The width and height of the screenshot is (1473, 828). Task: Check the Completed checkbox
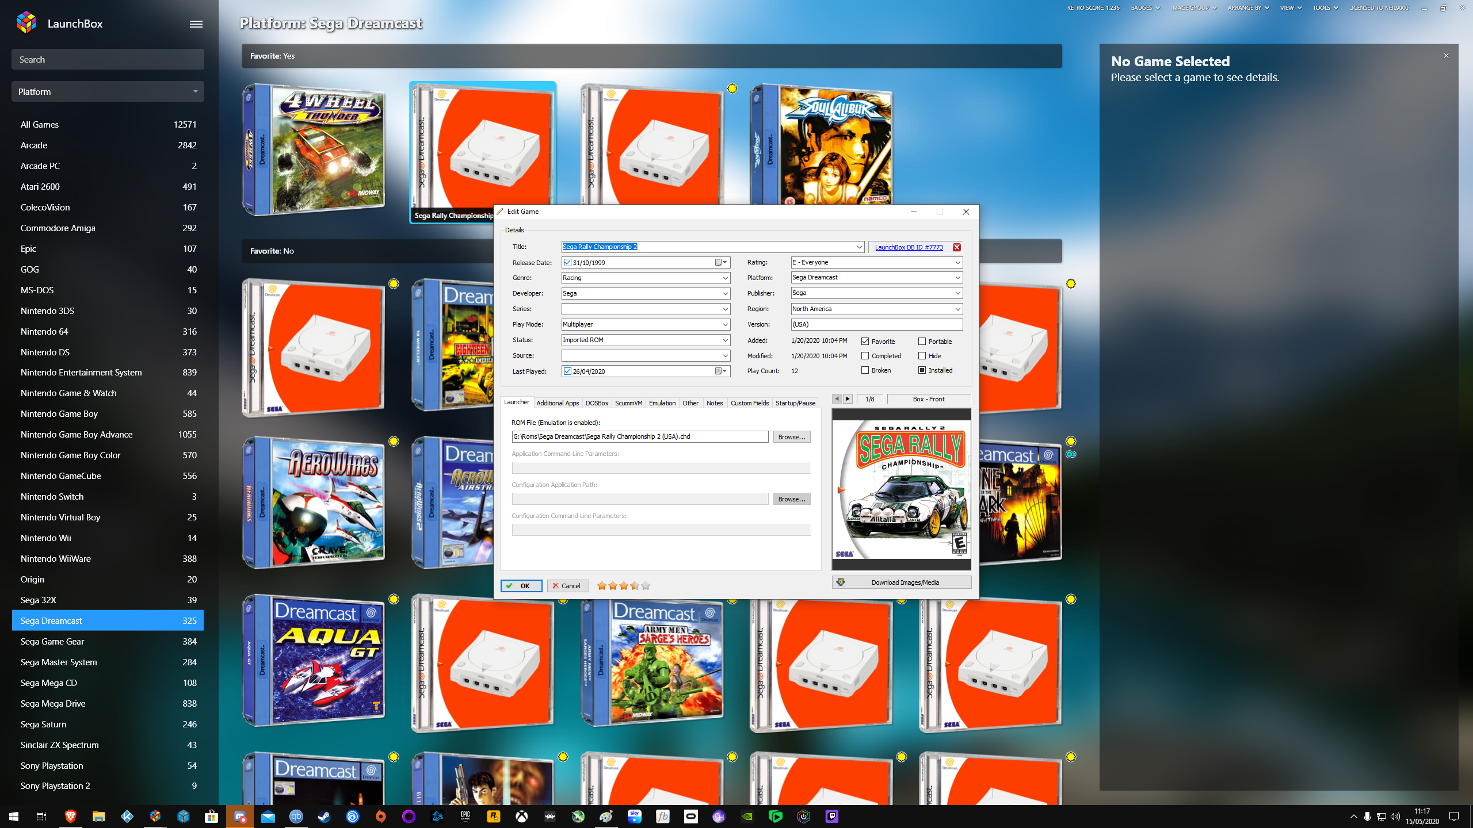point(865,356)
